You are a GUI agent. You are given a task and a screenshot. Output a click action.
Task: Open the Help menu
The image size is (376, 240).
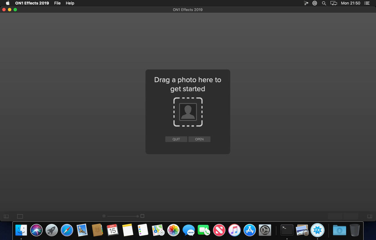[70, 3]
